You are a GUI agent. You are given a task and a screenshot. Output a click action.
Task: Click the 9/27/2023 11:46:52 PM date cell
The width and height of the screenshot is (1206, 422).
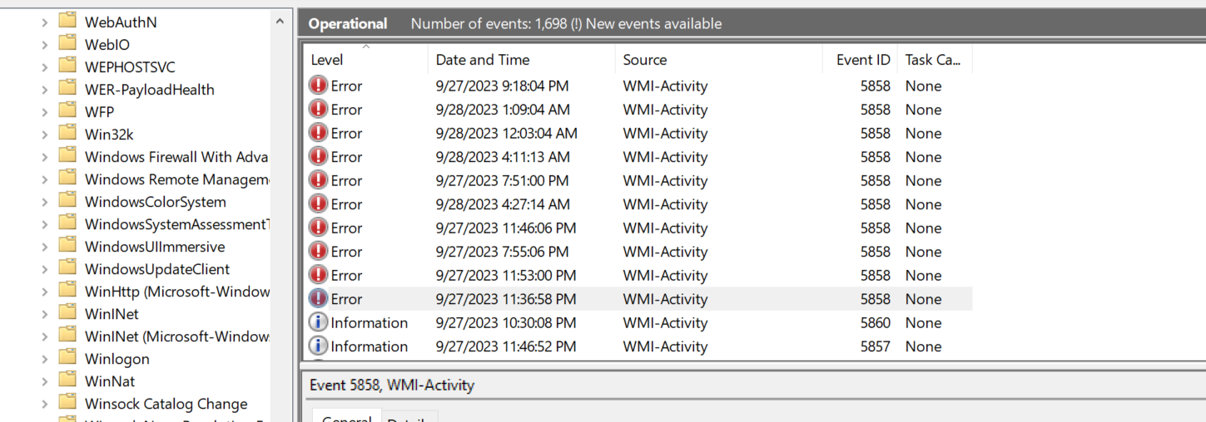tap(506, 346)
